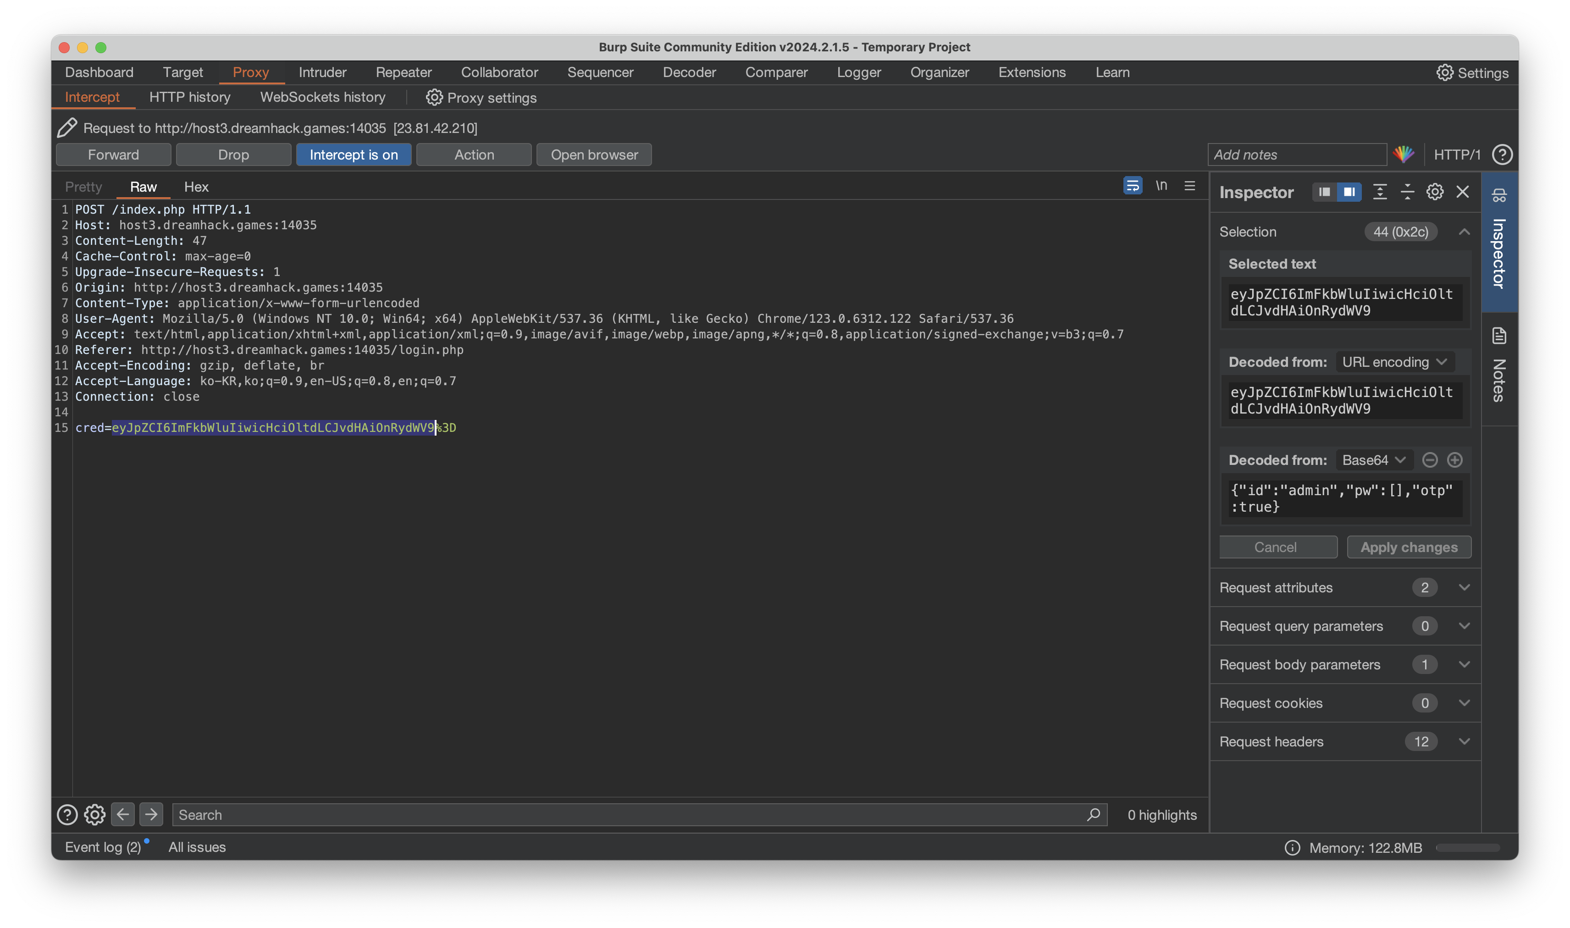Switch to HTTP history tab

click(x=189, y=98)
